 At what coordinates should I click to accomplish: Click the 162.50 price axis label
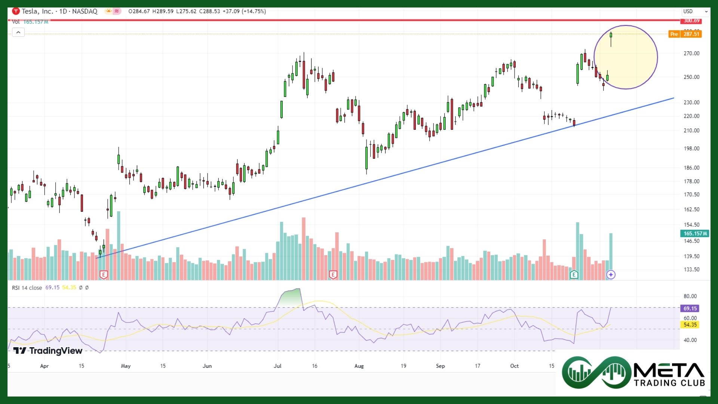point(691,209)
